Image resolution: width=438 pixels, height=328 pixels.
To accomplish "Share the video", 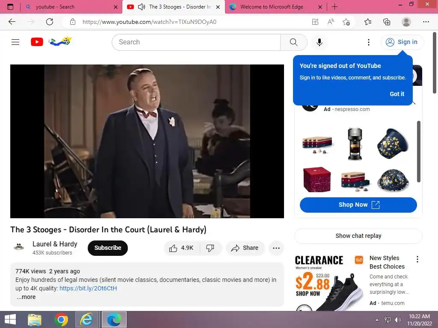I will tap(245, 248).
